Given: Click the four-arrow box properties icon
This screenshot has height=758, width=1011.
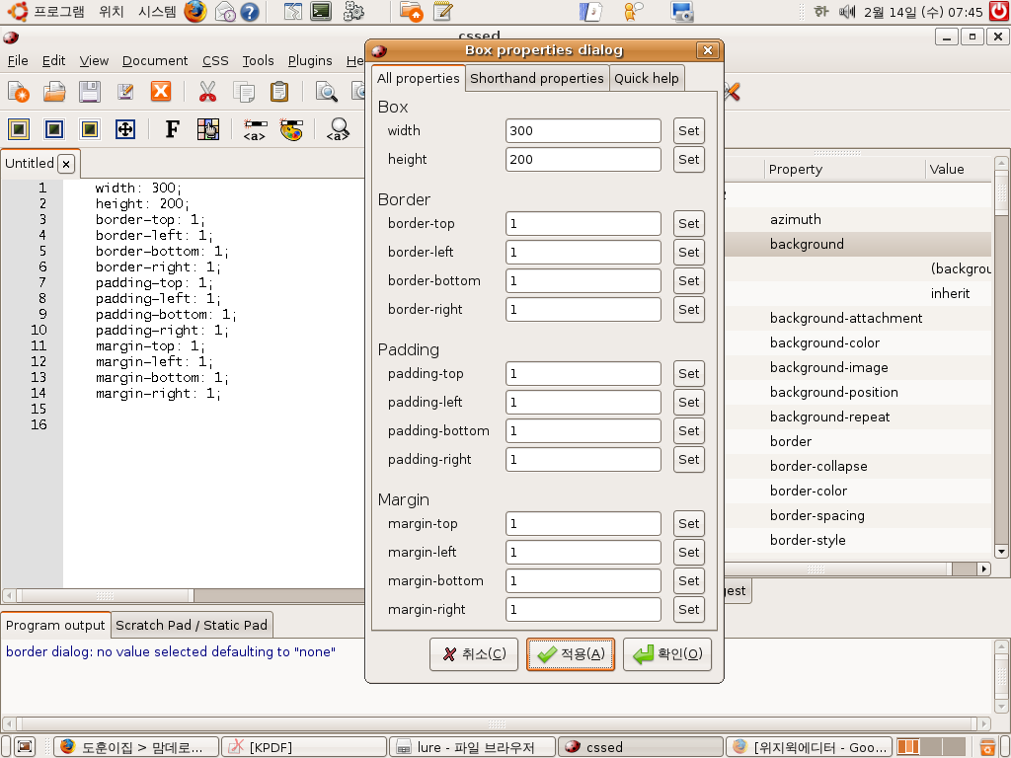Looking at the screenshot, I should coord(125,129).
